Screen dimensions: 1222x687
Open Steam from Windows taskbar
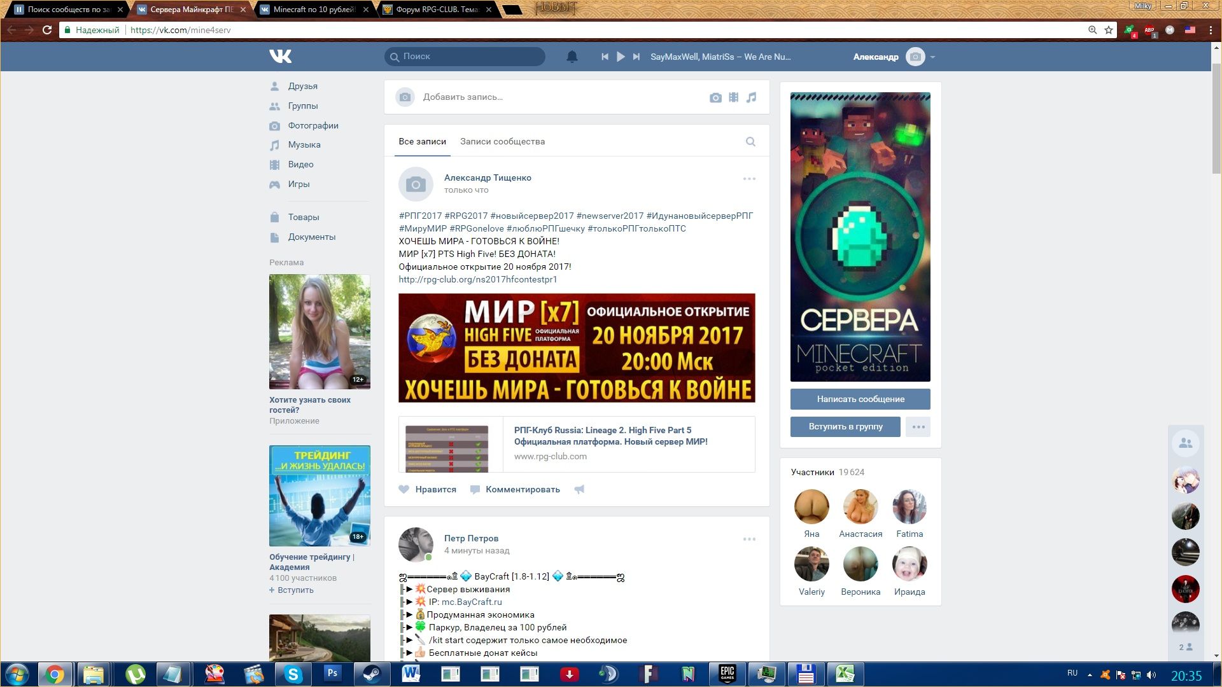click(x=372, y=674)
